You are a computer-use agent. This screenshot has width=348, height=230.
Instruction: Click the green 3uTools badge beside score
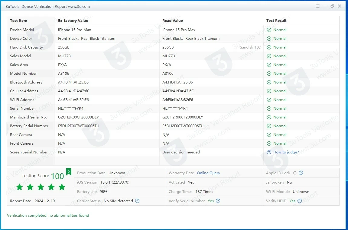69,172
